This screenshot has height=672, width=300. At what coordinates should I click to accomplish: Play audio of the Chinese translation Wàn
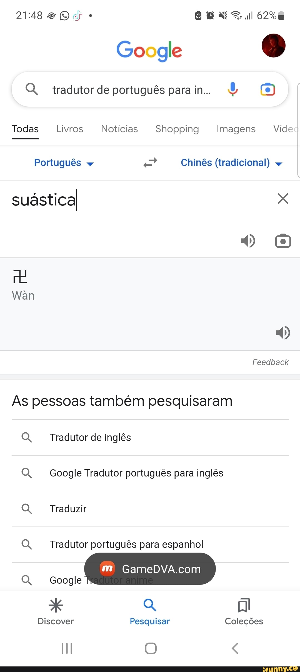click(283, 333)
